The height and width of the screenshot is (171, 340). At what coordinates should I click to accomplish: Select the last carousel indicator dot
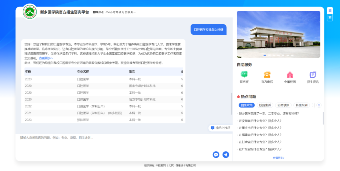[x=292, y=55]
